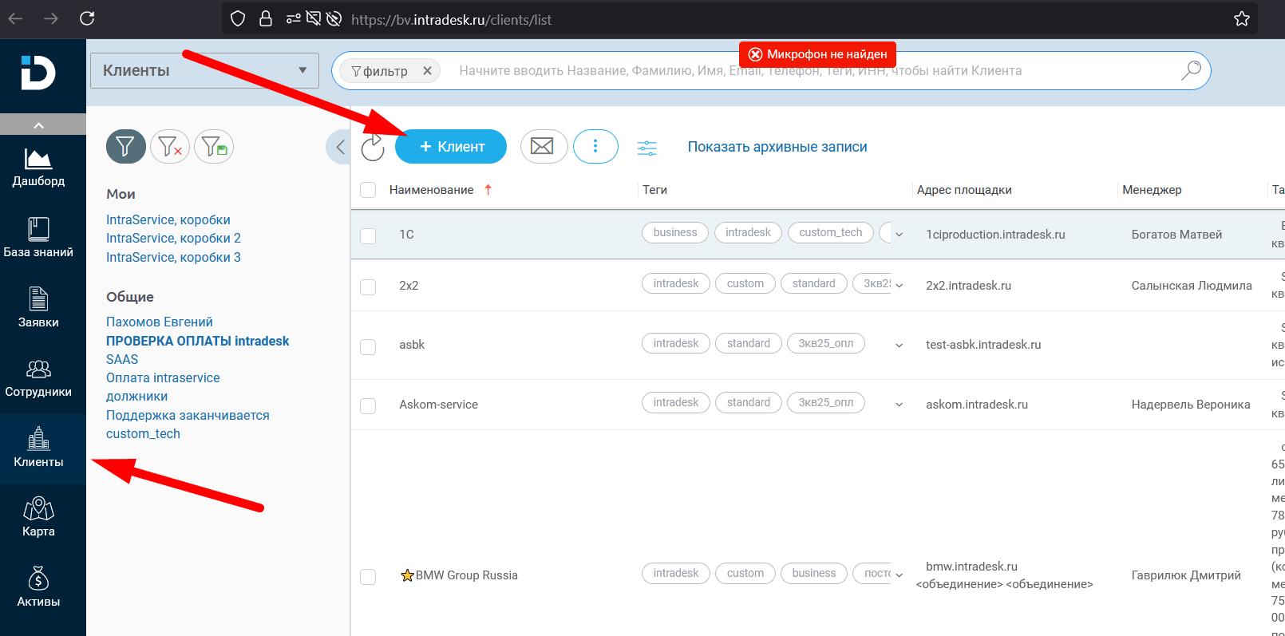Open the Дашборд sidebar section
Screen dimensions: 1285x636
pyautogui.click(x=38, y=168)
